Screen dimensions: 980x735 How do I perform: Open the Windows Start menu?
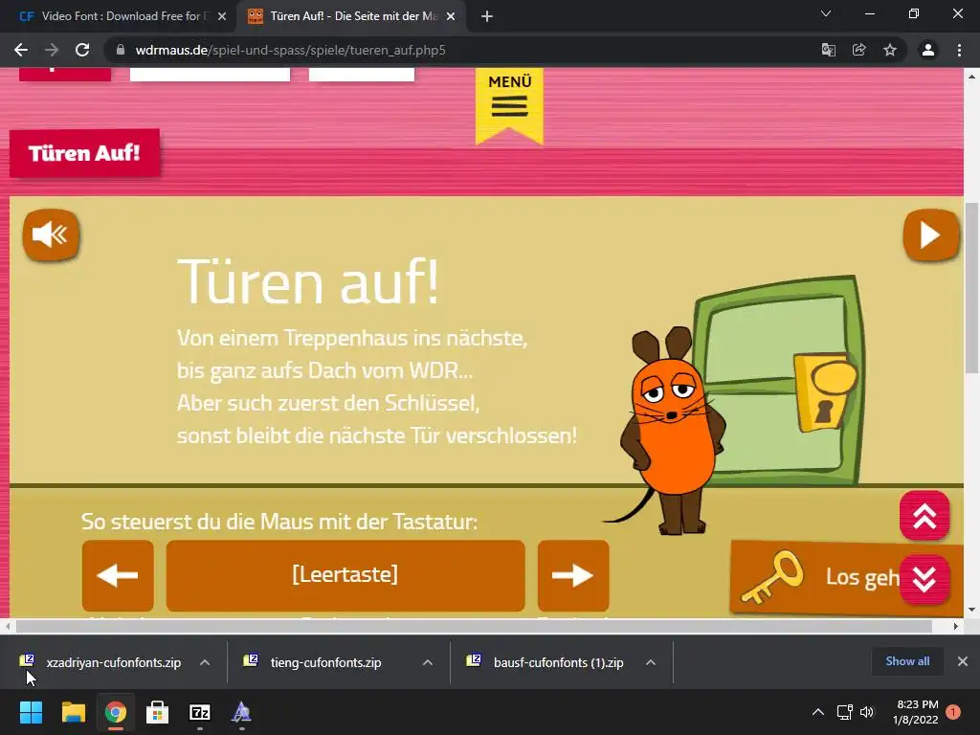[31, 712]
